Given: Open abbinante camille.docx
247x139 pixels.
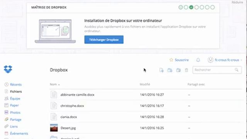Looking at the screenshot, I should [77, 95].
